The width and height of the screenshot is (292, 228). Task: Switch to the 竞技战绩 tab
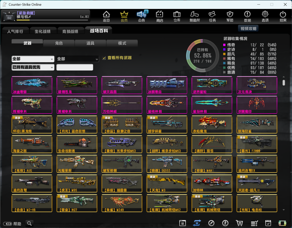point(70,31)
